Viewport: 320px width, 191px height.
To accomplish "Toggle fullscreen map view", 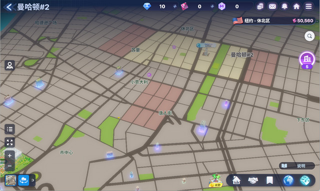I will point(9,142).
